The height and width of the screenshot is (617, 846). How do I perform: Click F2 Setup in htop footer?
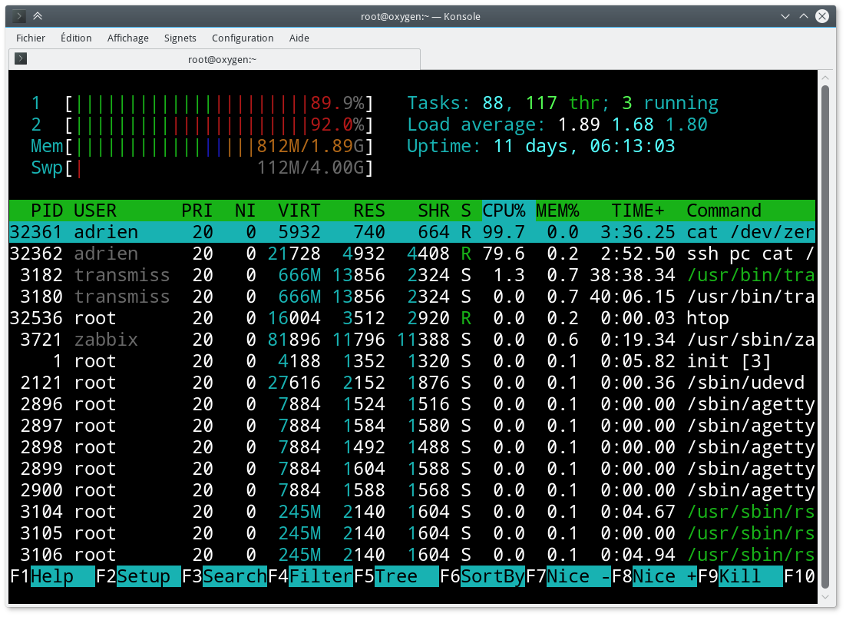pyautogui.click(x=138, y=576)
